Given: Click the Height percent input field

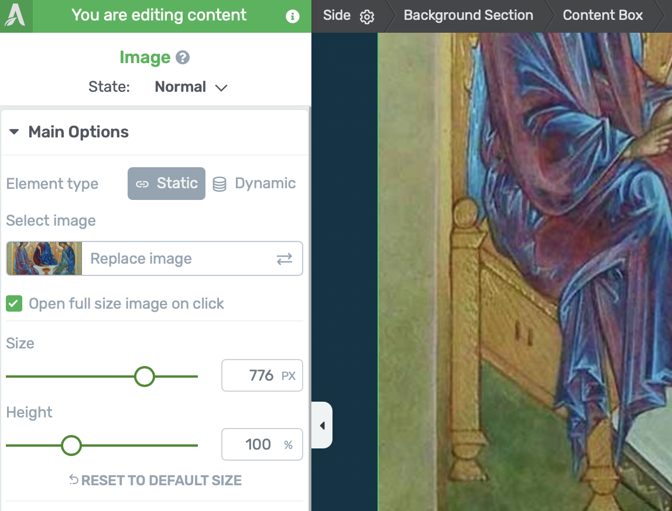Looking at the screenshot, I should 262,444.
